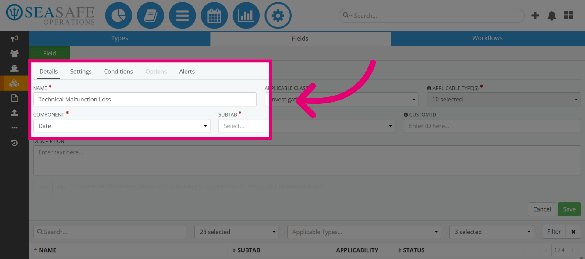
Task: Open more ellipsis sidebar icon
Action: click(x=14, y=128)
